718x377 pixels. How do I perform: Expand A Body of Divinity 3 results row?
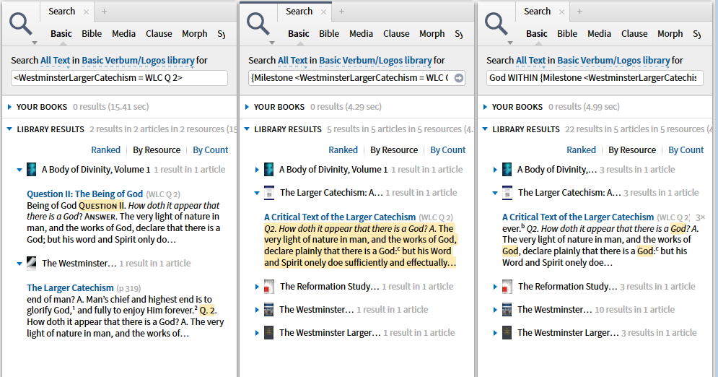[x=495, y=170]
